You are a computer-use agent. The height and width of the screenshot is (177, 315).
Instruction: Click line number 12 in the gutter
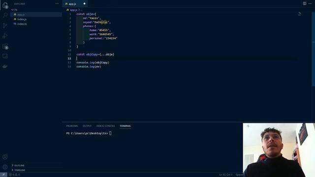pos(69,59)
